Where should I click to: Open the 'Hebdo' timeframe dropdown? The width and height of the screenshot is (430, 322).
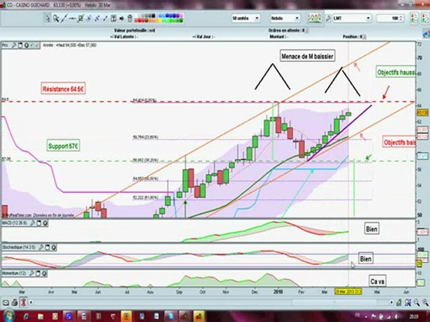coord(285,18)
